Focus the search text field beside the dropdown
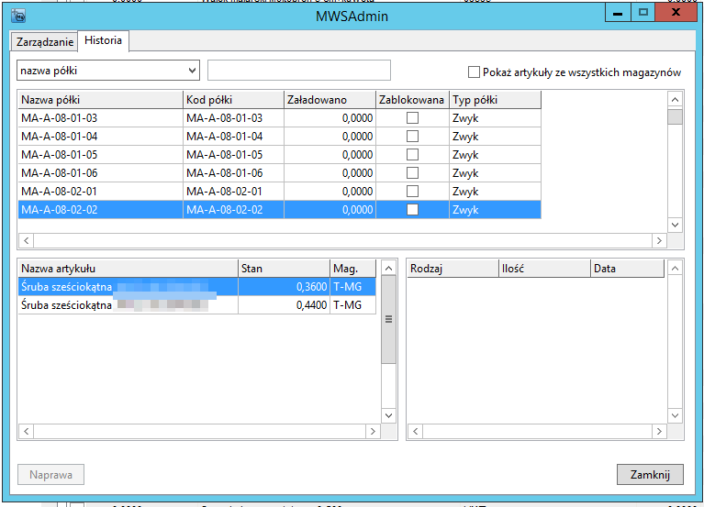The height and width of the screenshot is (507, 704). click(299, 71)
